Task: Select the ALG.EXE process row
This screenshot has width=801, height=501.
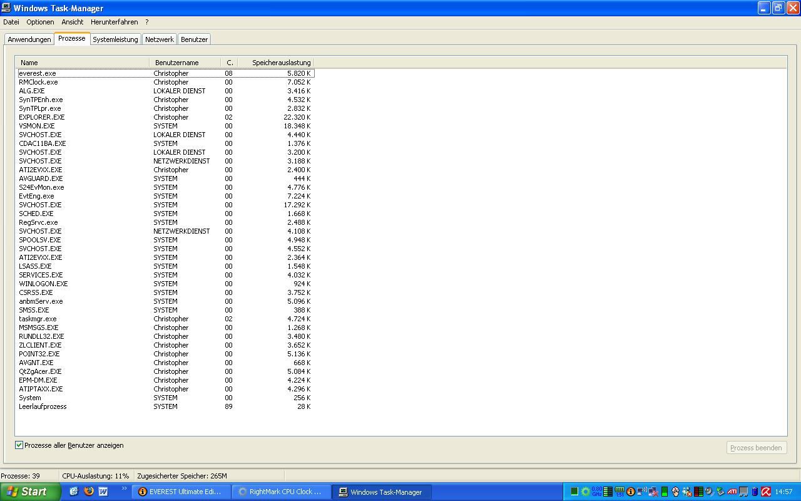Action: pyautogui.click(x=165, y=91)
